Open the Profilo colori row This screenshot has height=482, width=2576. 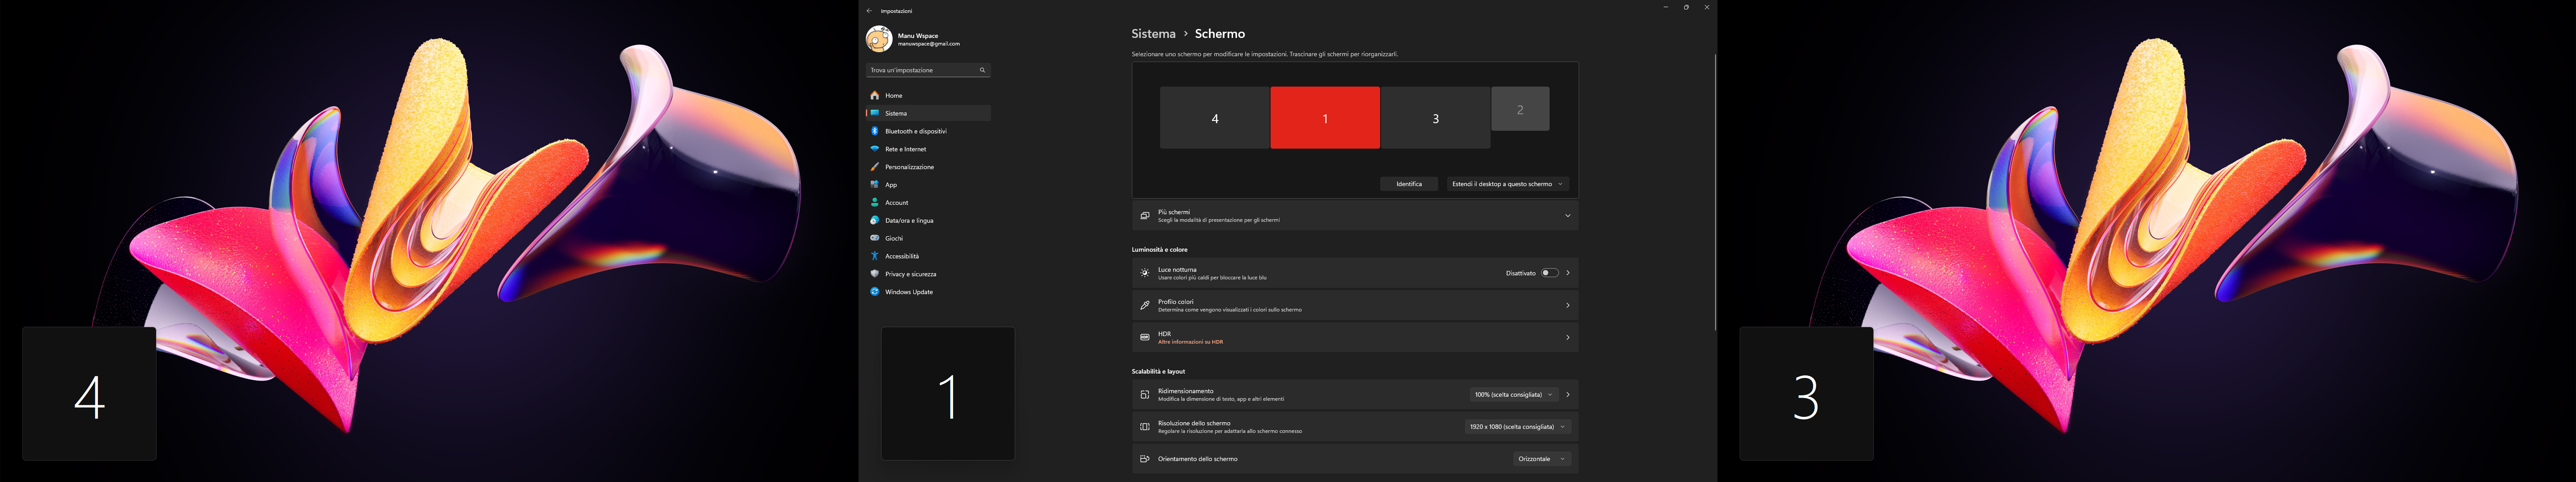1355,305
